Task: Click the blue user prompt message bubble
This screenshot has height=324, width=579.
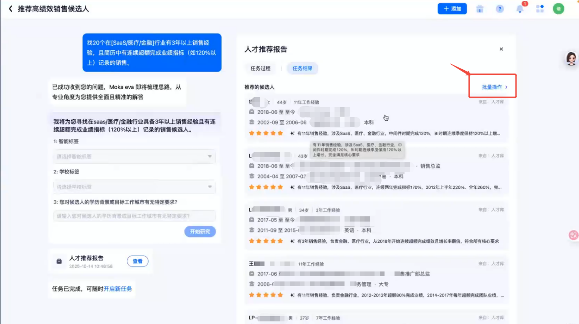Action: point(152,53)
